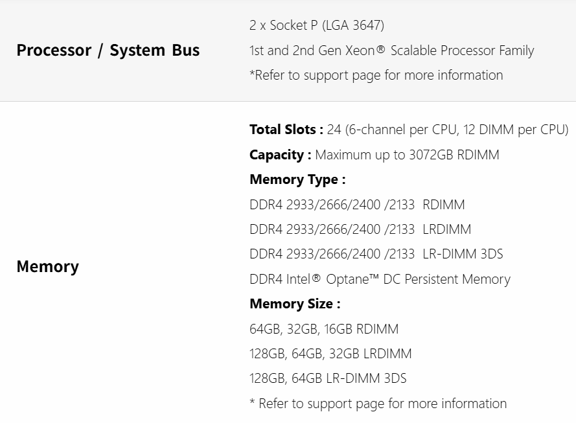
Task: Click the bold "Memory Size :" label
Action: click(x=295, y=304)
